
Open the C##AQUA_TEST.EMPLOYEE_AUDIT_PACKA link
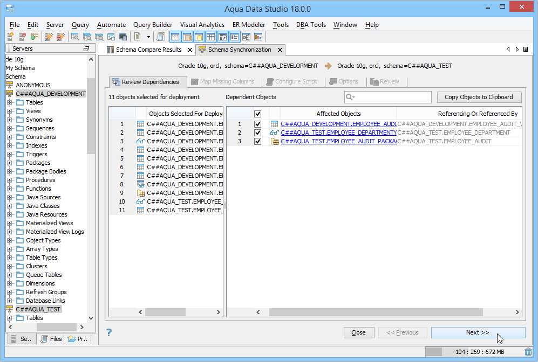(x=339, y=141)
